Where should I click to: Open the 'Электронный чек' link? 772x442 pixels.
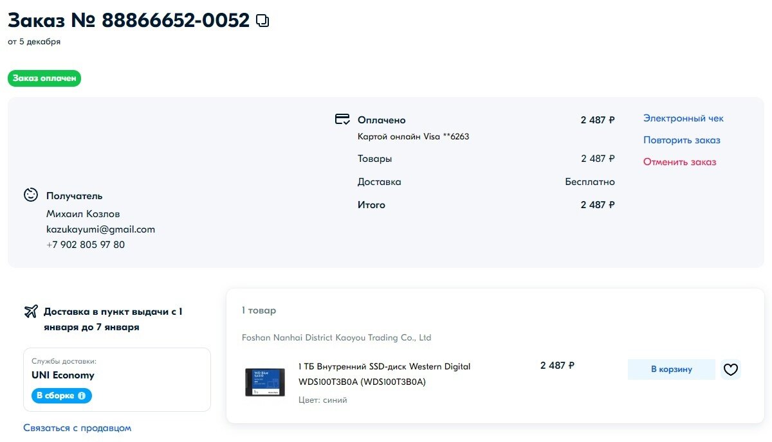coord(683,118)
